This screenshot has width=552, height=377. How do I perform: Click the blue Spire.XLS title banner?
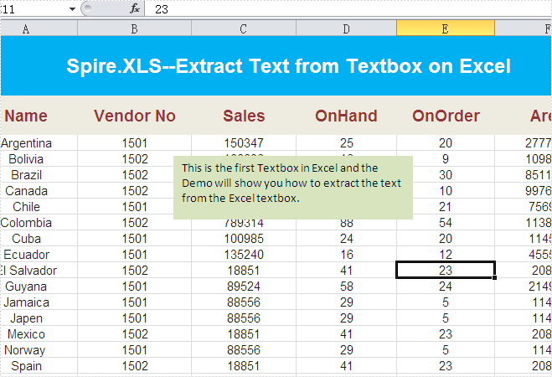click(x=276, y=66)
